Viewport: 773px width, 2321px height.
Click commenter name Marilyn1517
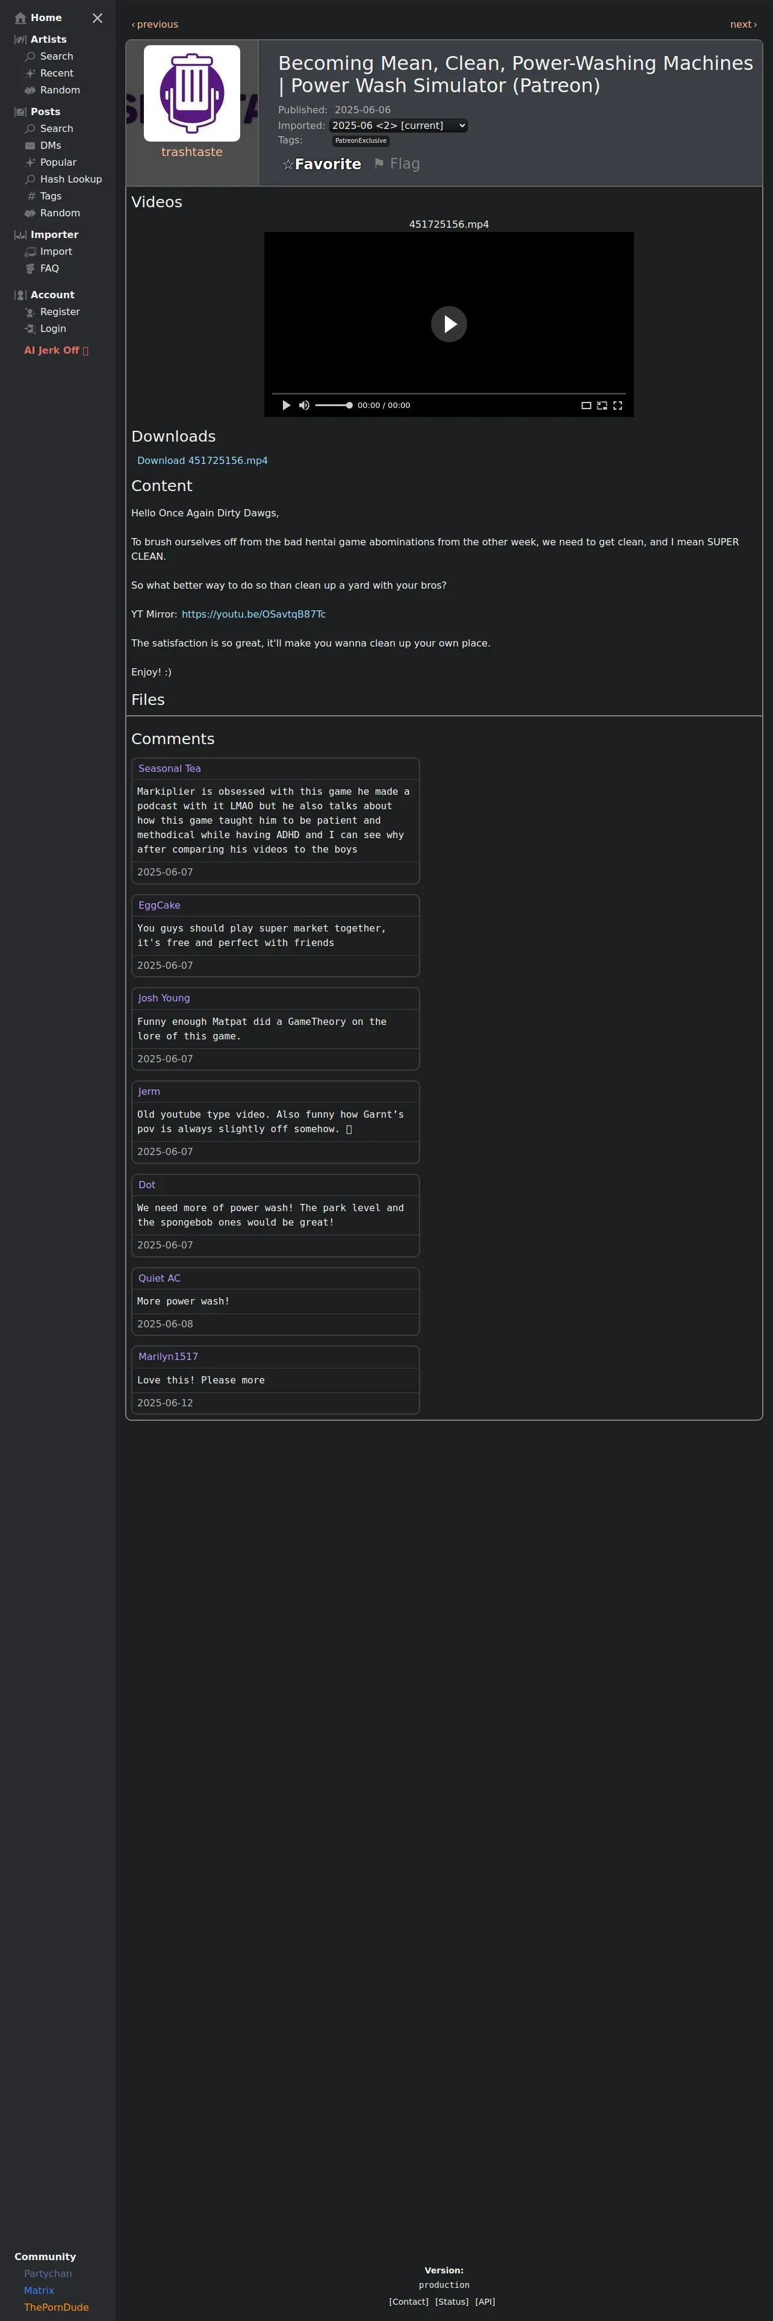point(169,1357)
